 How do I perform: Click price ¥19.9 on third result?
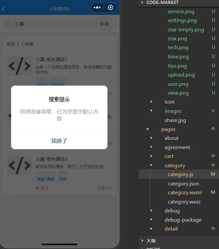[42, 188]
